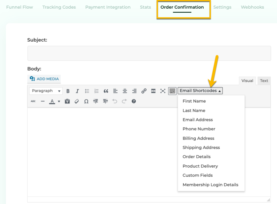Apply italic formatting with the I icon

[x=77, y=91]
